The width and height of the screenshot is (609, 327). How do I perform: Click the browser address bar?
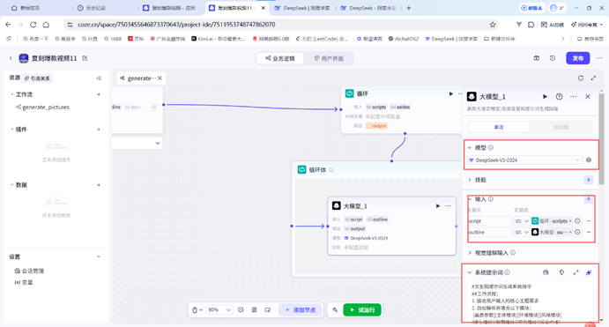(x=279, y=25)
